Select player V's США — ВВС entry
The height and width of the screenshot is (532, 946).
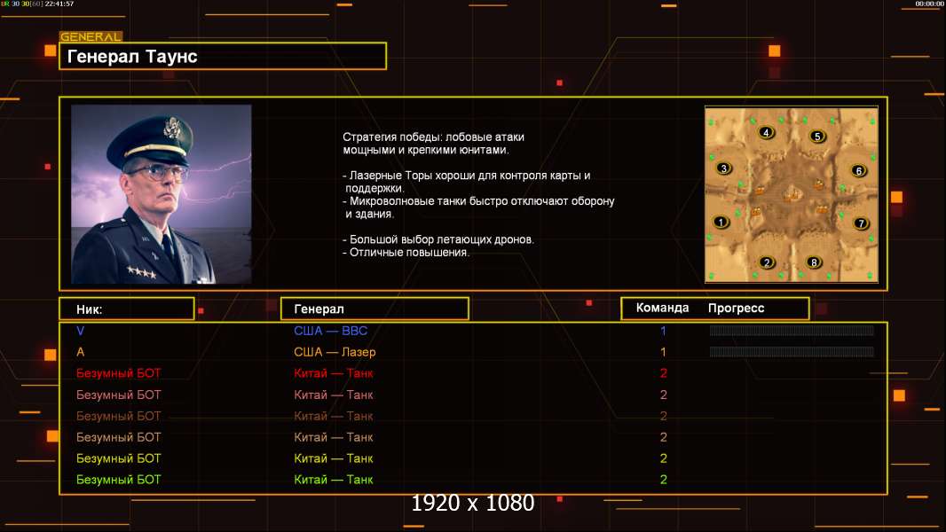tap(331, 331)
